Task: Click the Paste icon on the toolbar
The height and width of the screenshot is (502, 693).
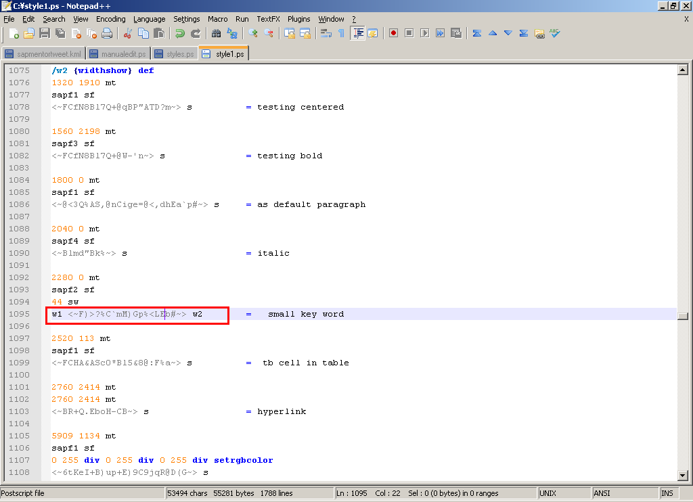Action: point(160,32)
